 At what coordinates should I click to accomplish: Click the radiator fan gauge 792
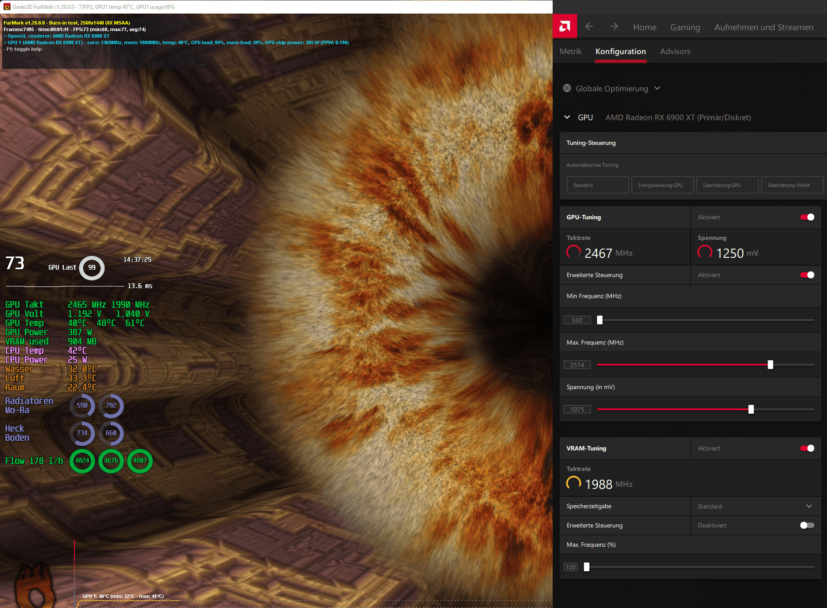(x=111, y=406)
